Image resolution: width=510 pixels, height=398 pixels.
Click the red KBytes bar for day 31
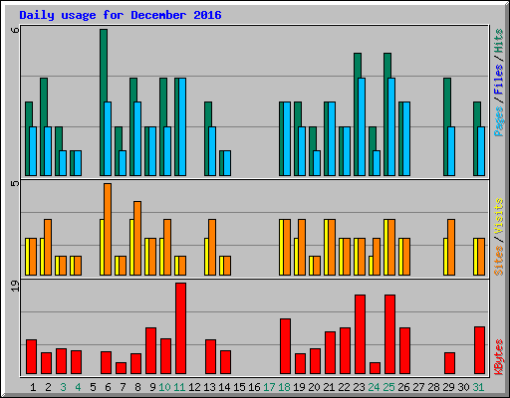[479, 350]
